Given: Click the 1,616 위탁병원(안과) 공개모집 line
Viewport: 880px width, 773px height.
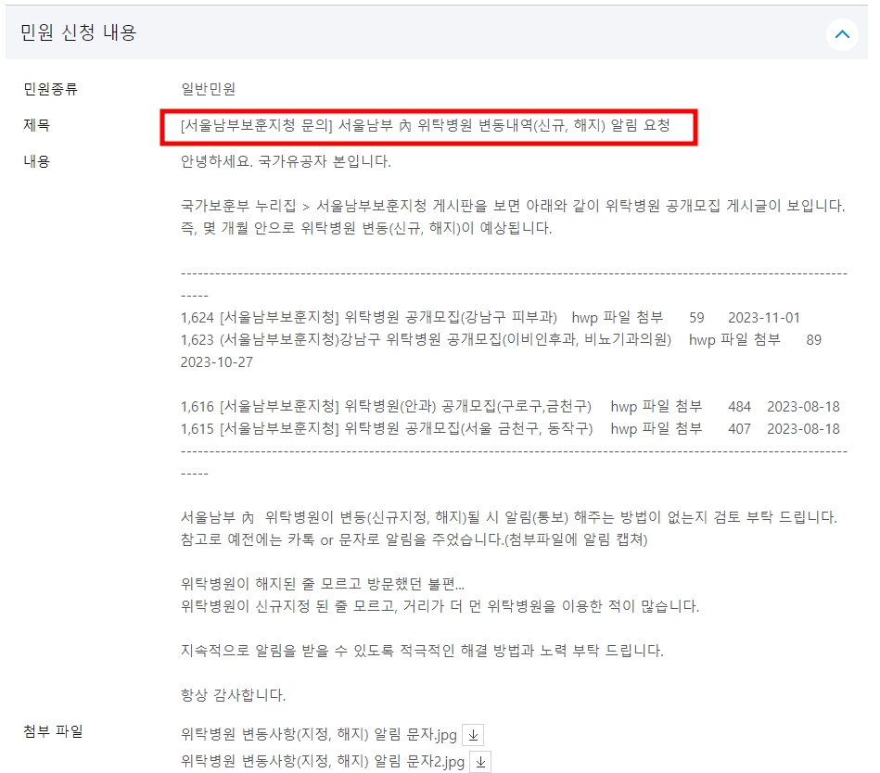Looking at the screenshot, I should click(510, 406).
